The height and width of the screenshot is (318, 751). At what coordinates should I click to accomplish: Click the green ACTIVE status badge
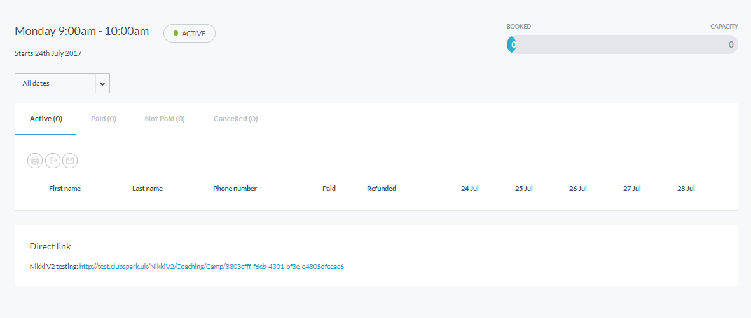point(189,34)
